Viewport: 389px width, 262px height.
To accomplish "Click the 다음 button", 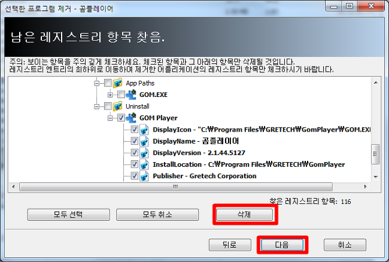I will coord(282,245).
